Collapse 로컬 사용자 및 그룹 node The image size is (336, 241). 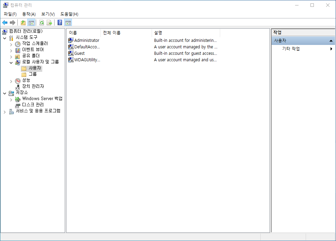click(x=11, y=63)
